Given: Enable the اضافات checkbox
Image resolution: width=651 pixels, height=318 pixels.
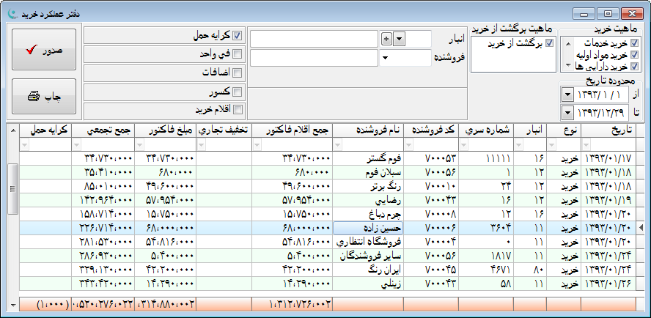Looking at the screenshot, I should click(x=237, y=73).
